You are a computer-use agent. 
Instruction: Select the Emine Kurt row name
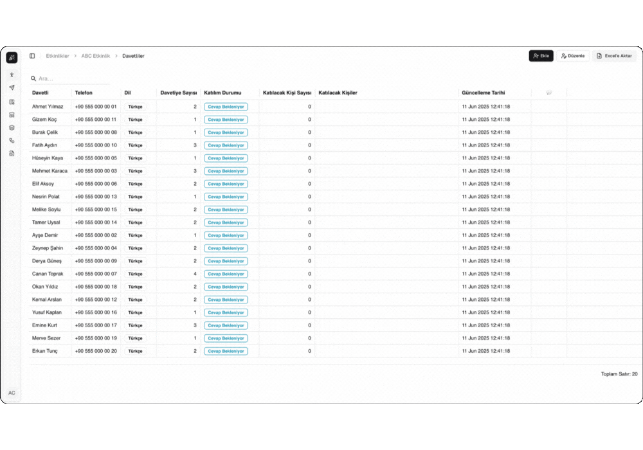point(44,325)
